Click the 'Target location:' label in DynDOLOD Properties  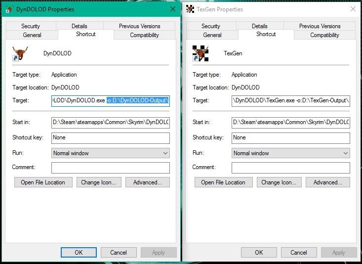(x=31, y=88)
